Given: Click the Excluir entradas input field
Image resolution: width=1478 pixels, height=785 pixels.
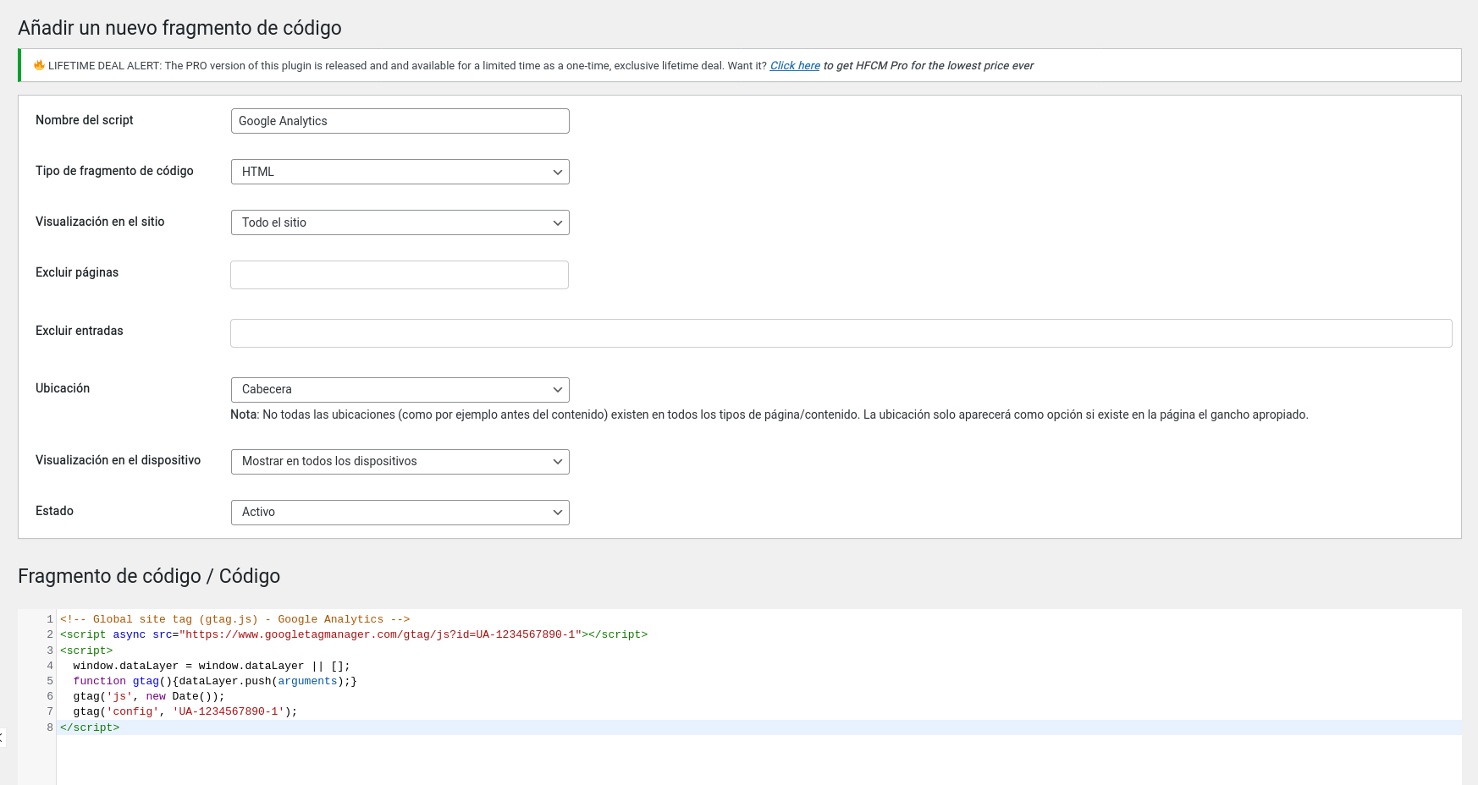Looking at the screenshot, I should 841,333.
